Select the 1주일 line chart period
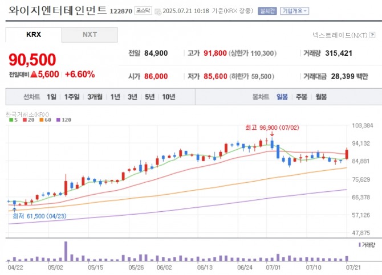 tap(72, 97)
